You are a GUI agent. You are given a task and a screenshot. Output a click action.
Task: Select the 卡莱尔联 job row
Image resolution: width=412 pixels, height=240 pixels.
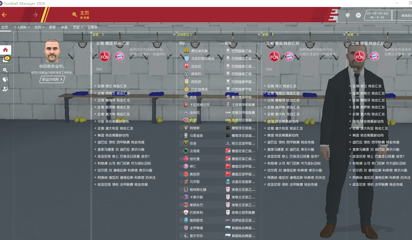coord(217,197)
